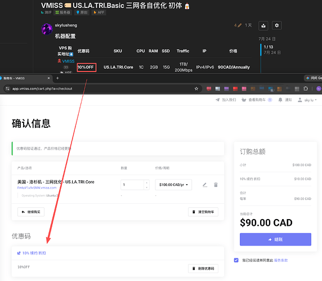322x281 pixels.
Task: Click the blue 结账 checkout button
Action: (275, 239)
